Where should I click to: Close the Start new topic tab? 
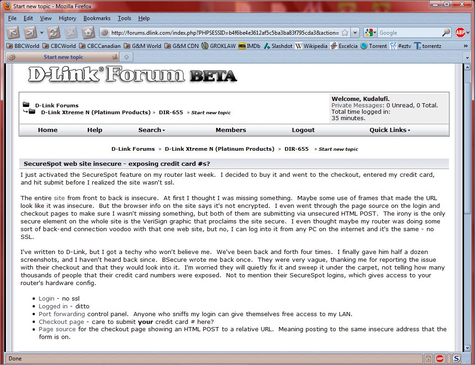115,57
